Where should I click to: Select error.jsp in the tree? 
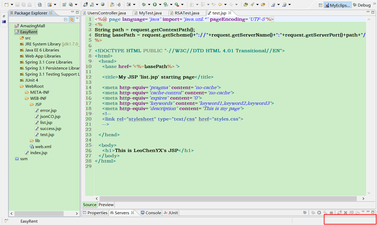click(46, 110)
